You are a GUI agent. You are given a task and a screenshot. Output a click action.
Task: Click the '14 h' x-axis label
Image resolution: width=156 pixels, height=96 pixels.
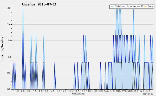tap(94, 91)
